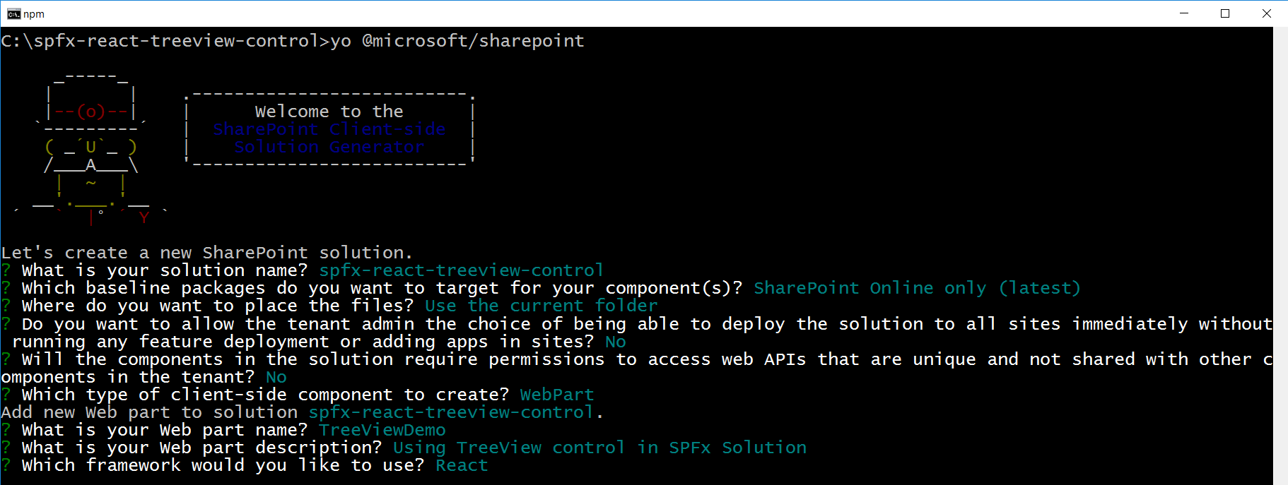1288x485 pixels.
Task: Click the 'No' answer after 'apps in sites?'
Action: click(x=616, y=342)
